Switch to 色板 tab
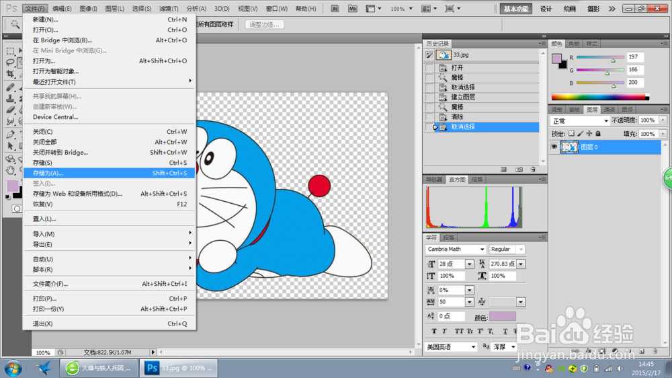The height and width of the screenshot is (378, 672). click(x=574, y=44)
